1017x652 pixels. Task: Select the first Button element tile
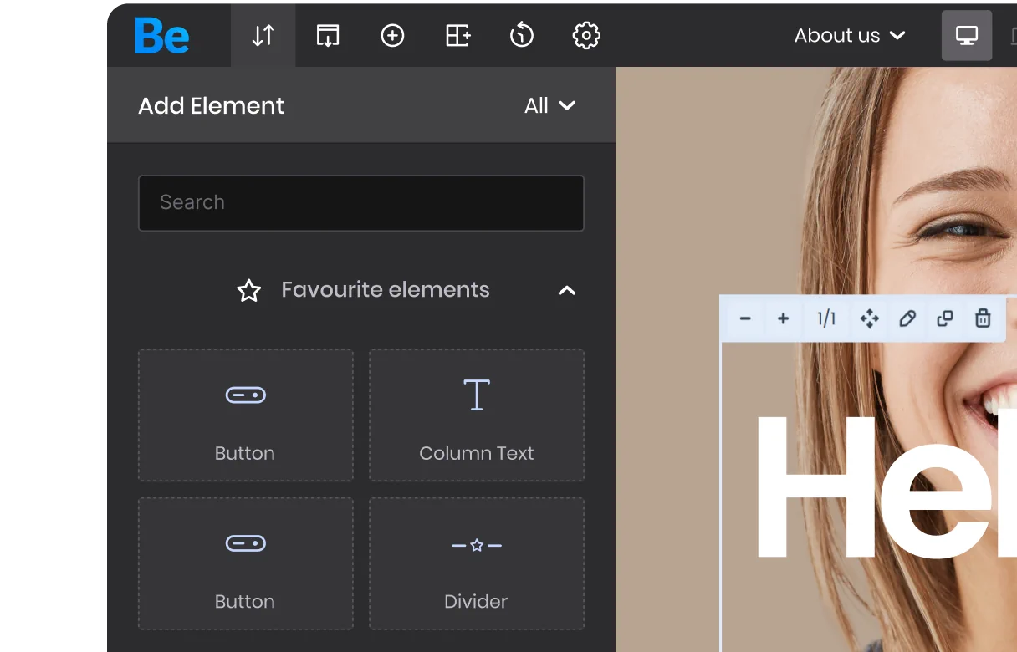point(246,415)
